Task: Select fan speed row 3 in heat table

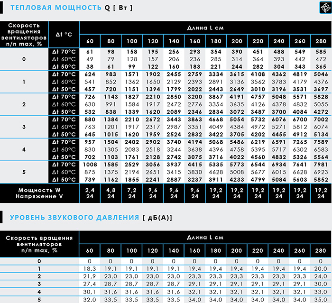Action: (x=24, y=127)
